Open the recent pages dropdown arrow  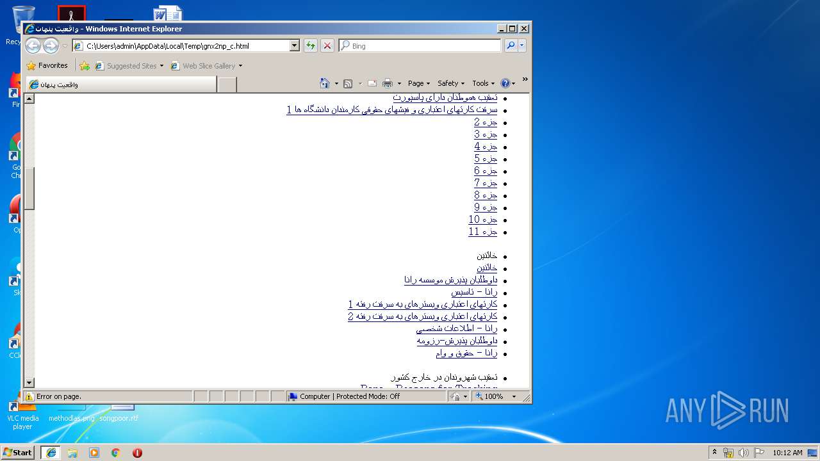coord(65,46)
